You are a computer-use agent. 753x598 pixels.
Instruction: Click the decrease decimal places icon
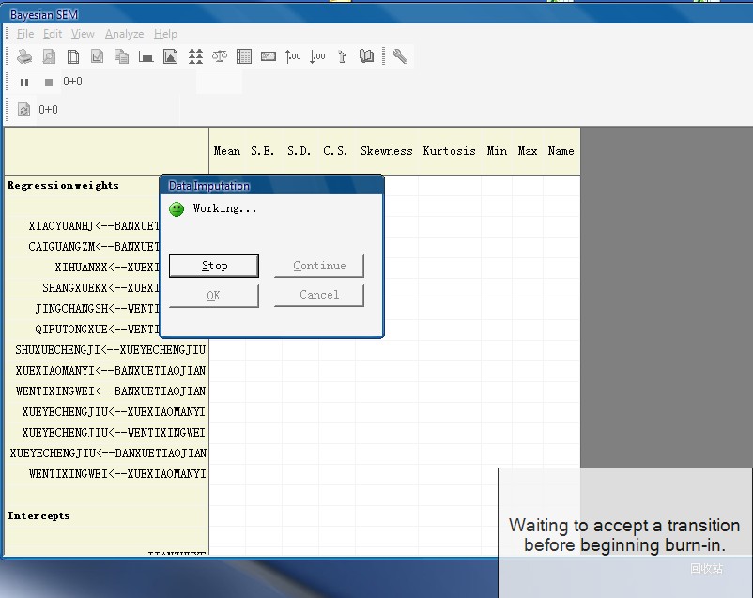(317, 56)
